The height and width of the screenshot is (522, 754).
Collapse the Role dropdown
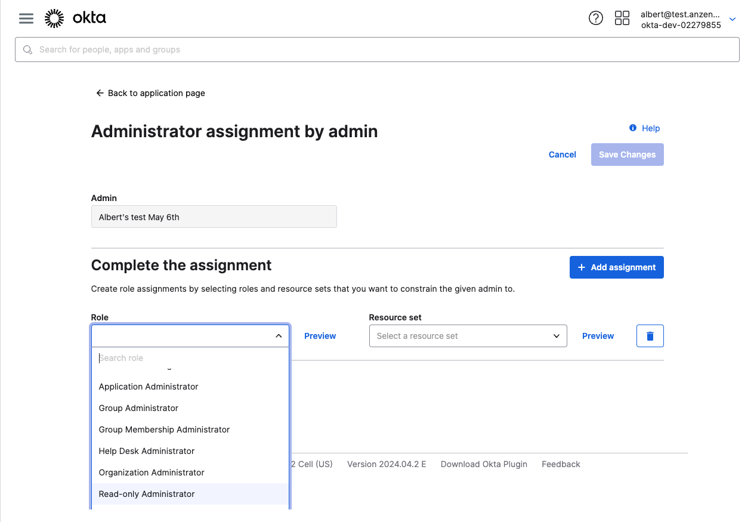pos(279,336)
